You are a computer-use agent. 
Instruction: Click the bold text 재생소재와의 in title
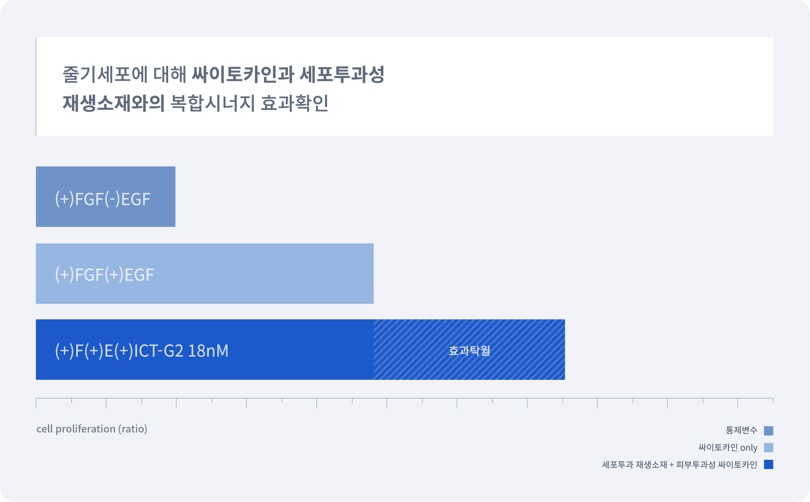tap(113, 103)
